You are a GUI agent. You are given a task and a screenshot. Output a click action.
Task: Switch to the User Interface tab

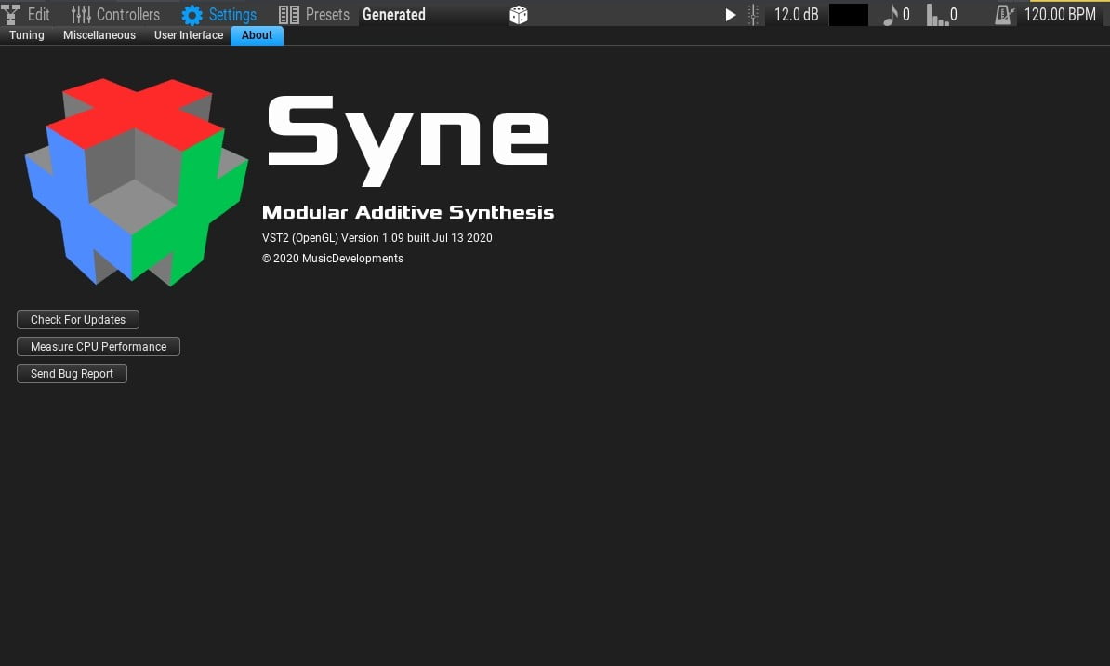click(x=189, y=35)
